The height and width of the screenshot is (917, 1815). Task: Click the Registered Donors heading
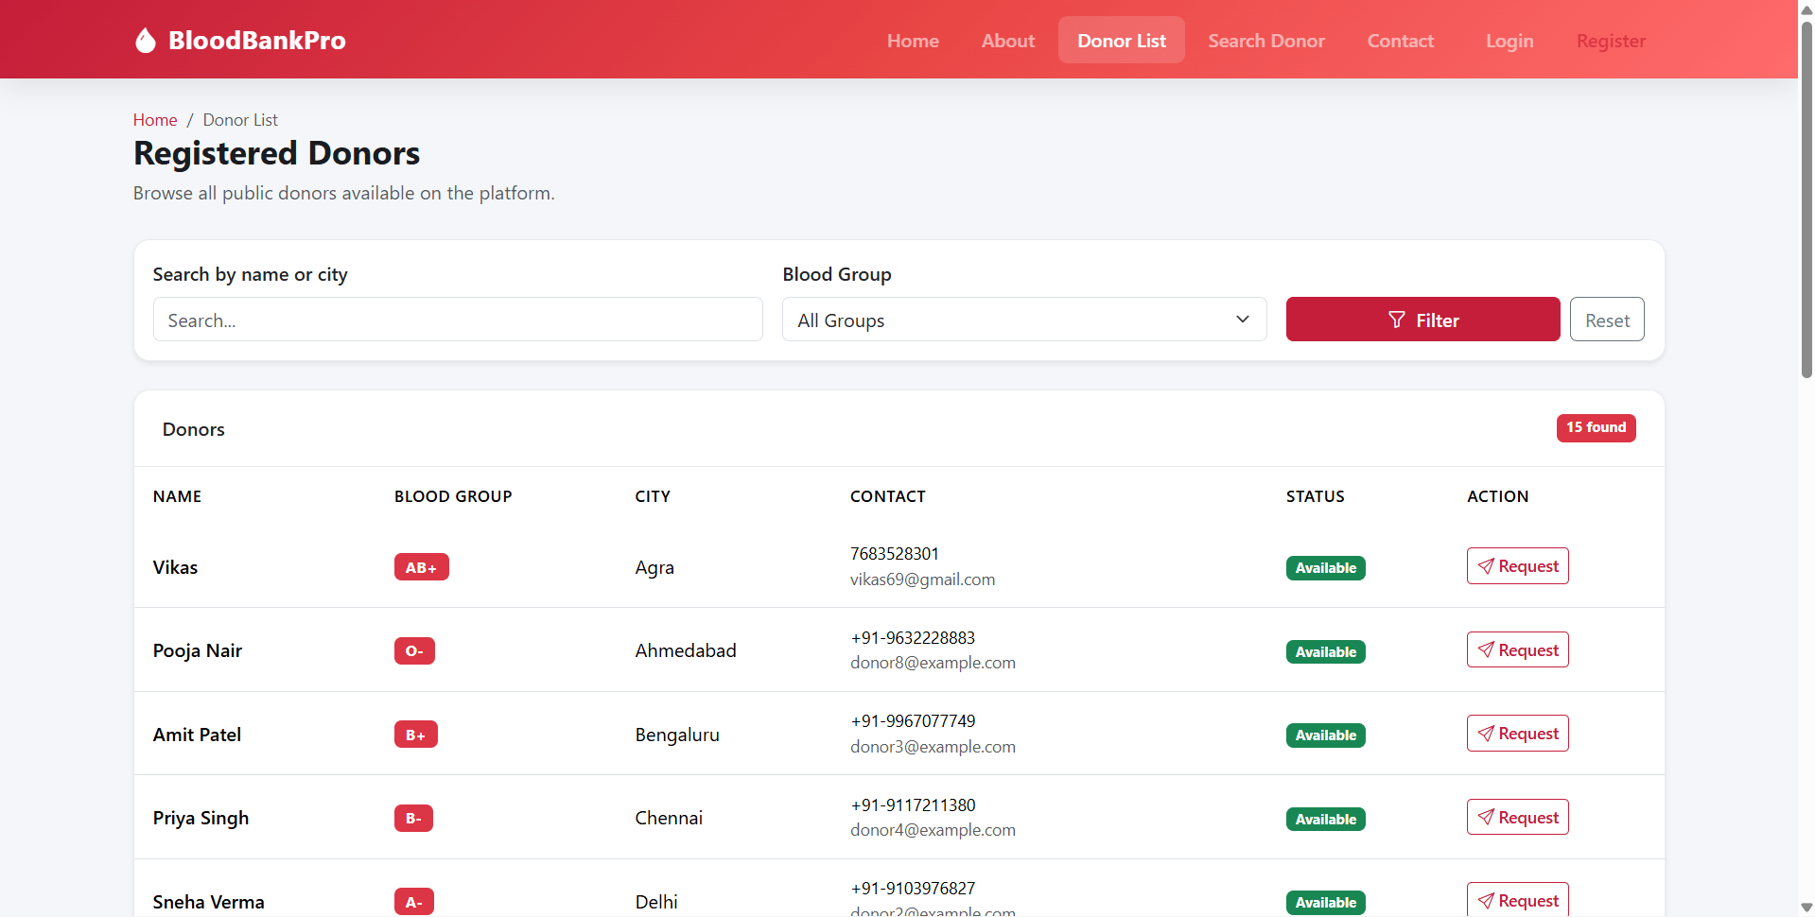pyautogui.click(x=277, y=153)
